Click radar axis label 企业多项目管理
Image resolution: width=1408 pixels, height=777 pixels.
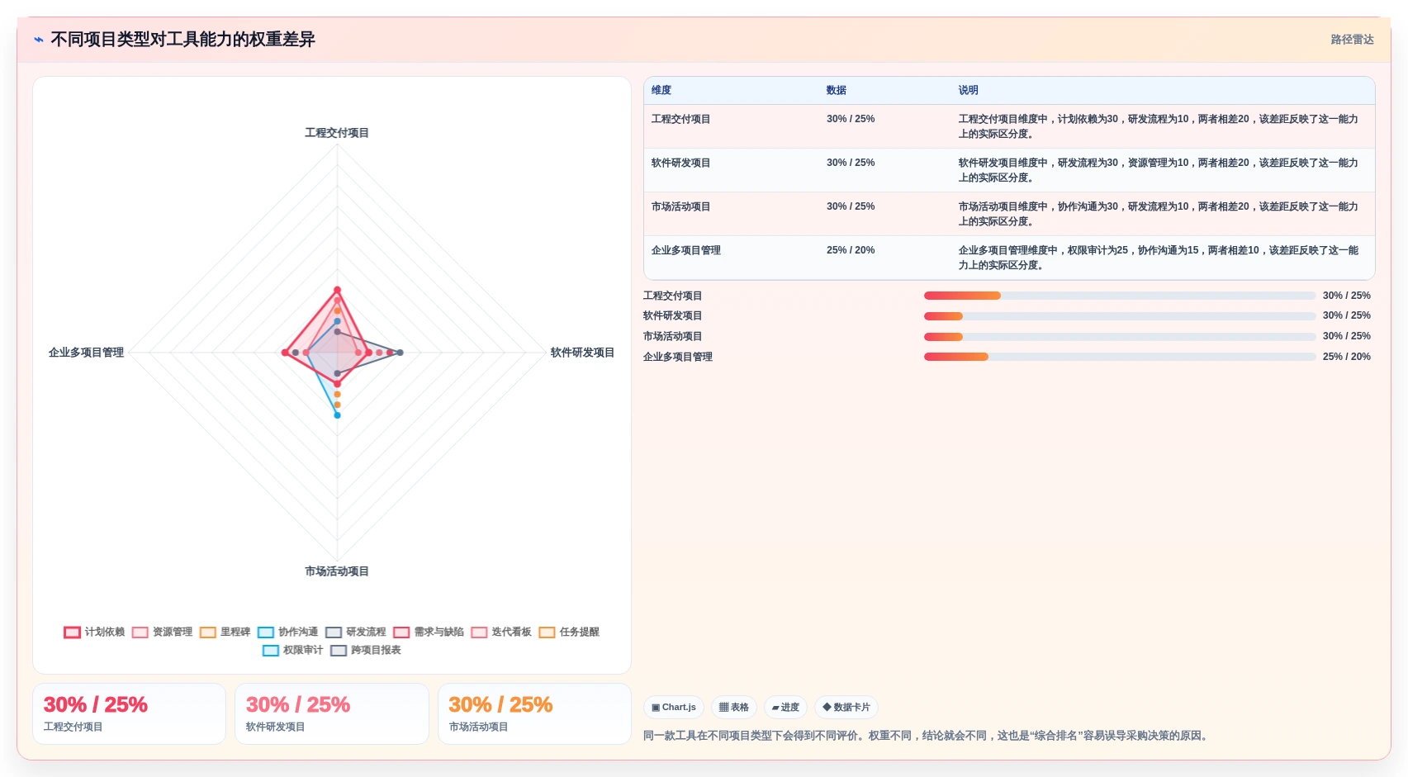click(86, 353)
